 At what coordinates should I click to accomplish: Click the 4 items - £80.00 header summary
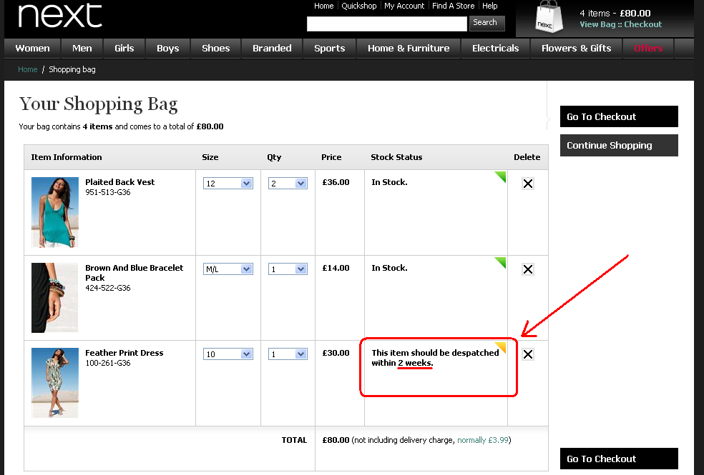click(x=615, y=14)
